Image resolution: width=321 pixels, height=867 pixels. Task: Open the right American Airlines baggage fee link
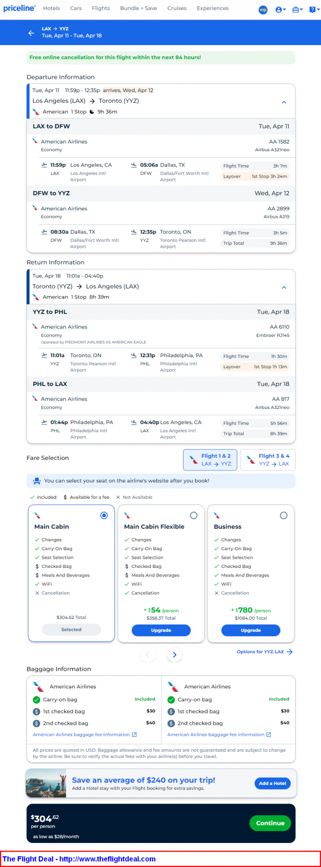click(219, 735)
